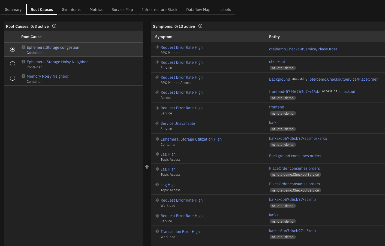Click severity icon beside Ephemeral Storage Noisy Neighbor

click(x=23, y=62)
